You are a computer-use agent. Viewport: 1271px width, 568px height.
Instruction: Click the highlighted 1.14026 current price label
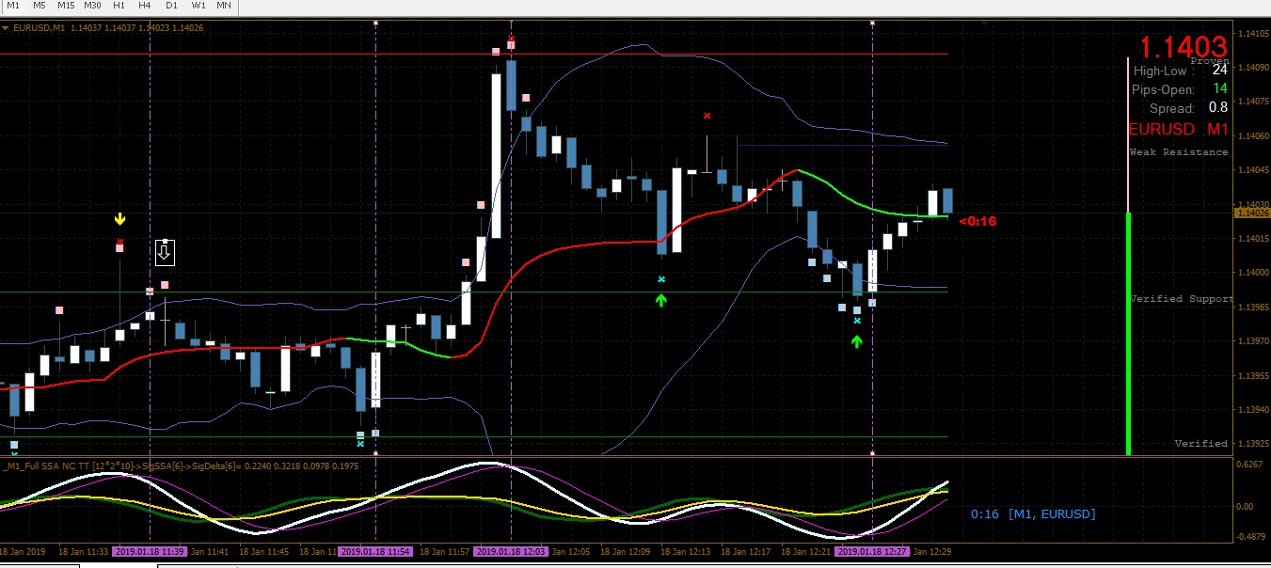1250,213
